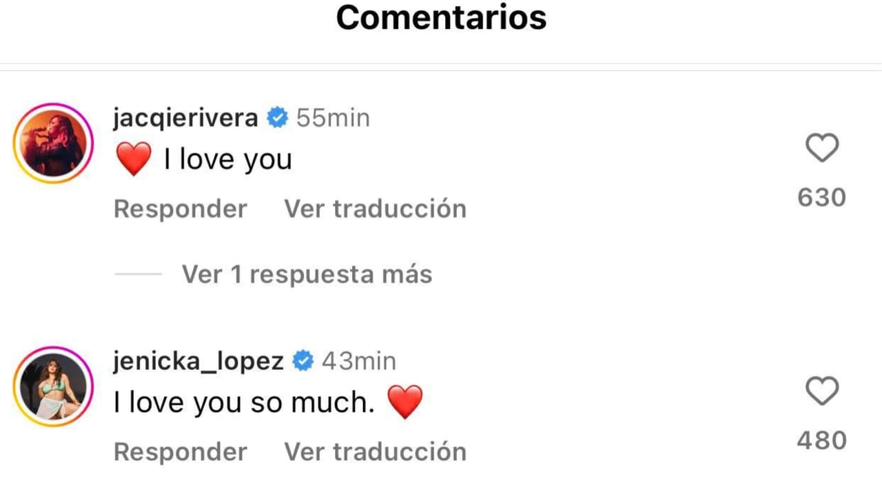The image size is (882, 496).
Task: Reply with 'Responder' on jacqierivera's comment
Action: (180, 209)
